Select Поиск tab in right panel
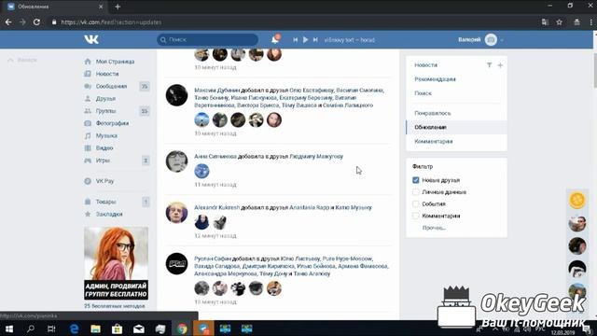 point(423,93)
